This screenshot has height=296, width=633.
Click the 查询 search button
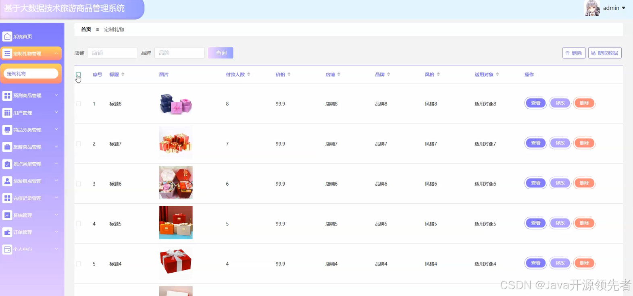pyautogui.click(x=221, y=53)
